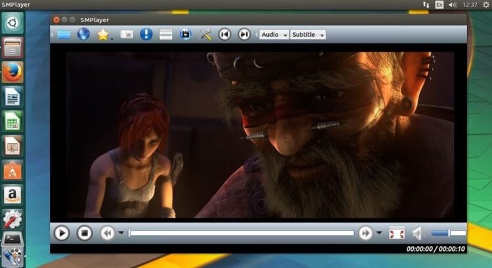Open Terminal from the launcher

pyautogui.click(x=12, y=239)
